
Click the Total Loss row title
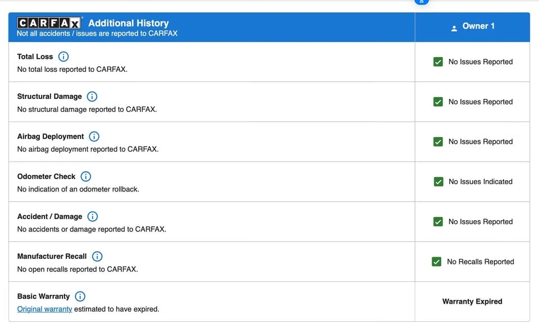35,56
